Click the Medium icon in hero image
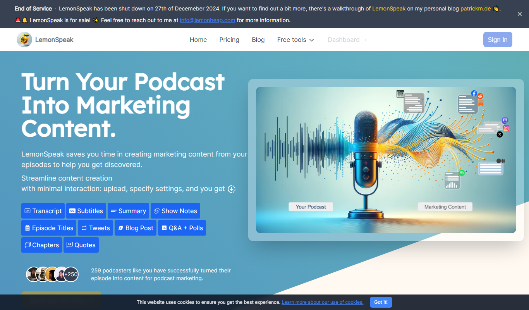Screen dimensions: 529x310 tap(501, 161)
